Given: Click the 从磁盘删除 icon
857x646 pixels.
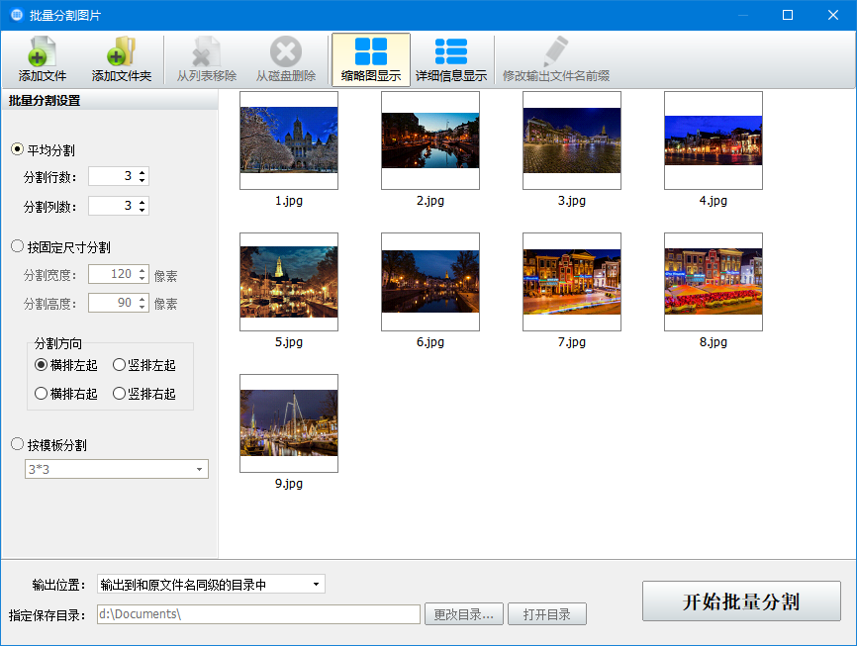Looking at the screenshot, I should coord(285,57).
